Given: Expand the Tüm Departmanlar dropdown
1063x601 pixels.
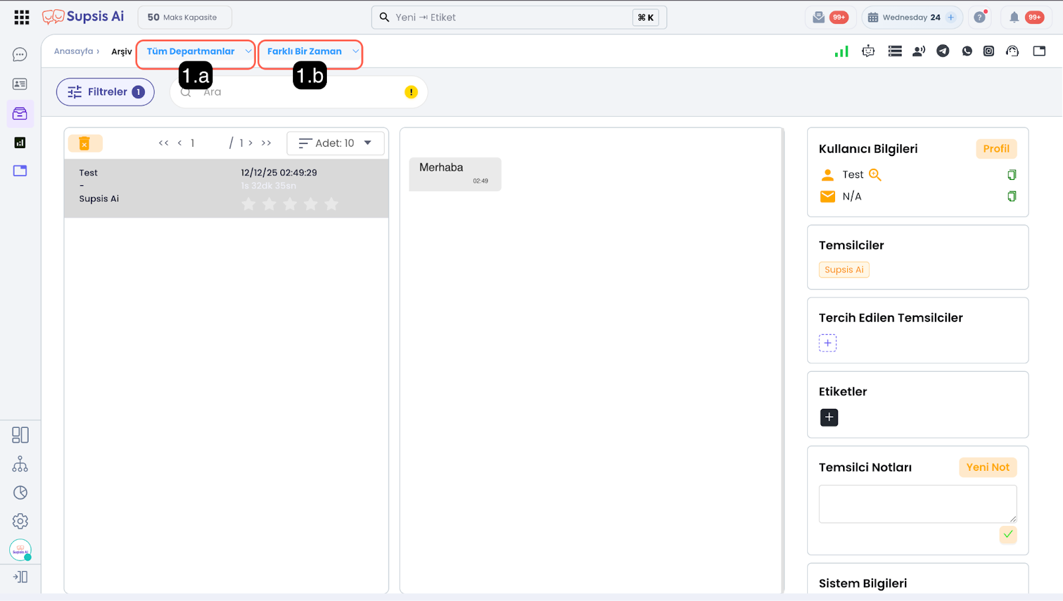Looking at the screenshot, I should click(x=195, y=51).
